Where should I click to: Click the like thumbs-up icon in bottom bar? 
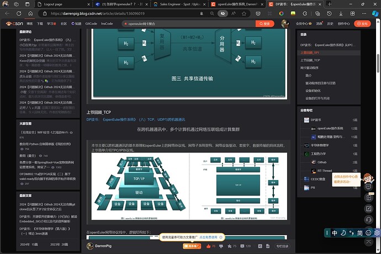[207, 246]
